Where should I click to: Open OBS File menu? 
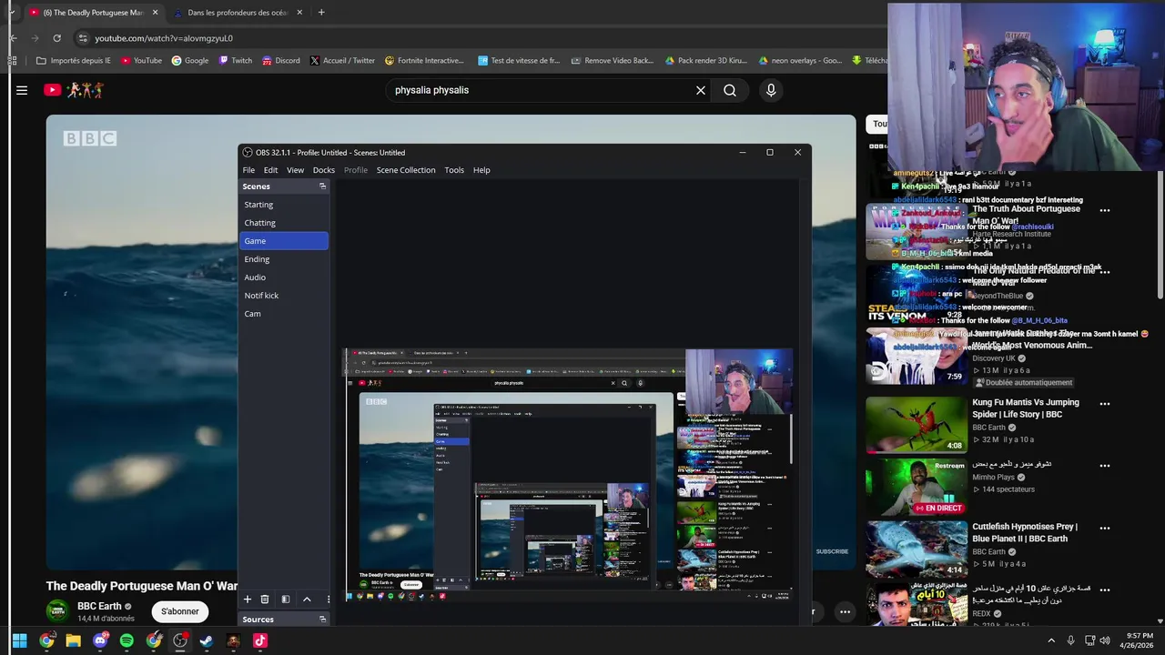pos(248,170)
